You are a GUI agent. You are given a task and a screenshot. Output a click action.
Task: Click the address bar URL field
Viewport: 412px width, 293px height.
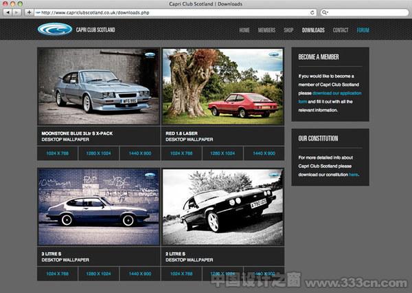[176, 12]
